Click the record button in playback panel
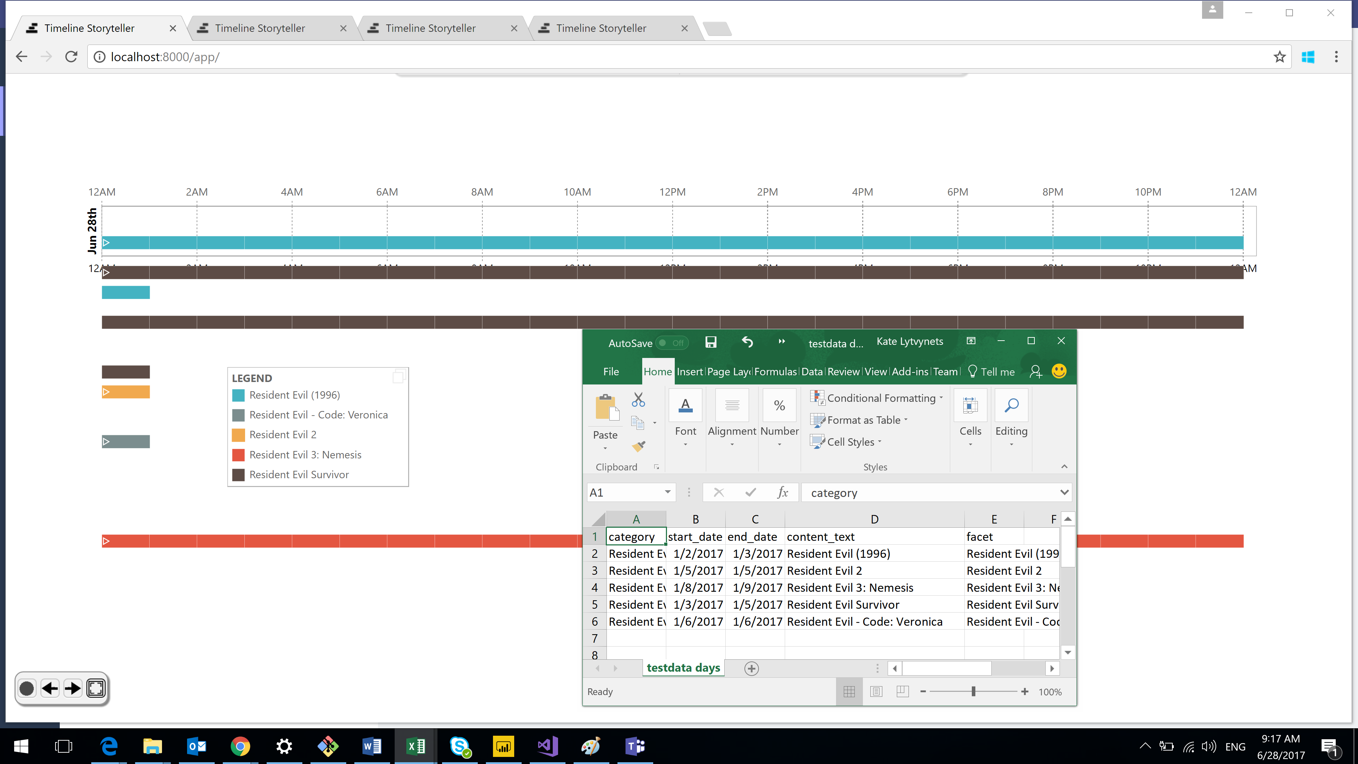Image resolution: width=1358 pixels, height=764 pixels. click(x=27, y=688)
